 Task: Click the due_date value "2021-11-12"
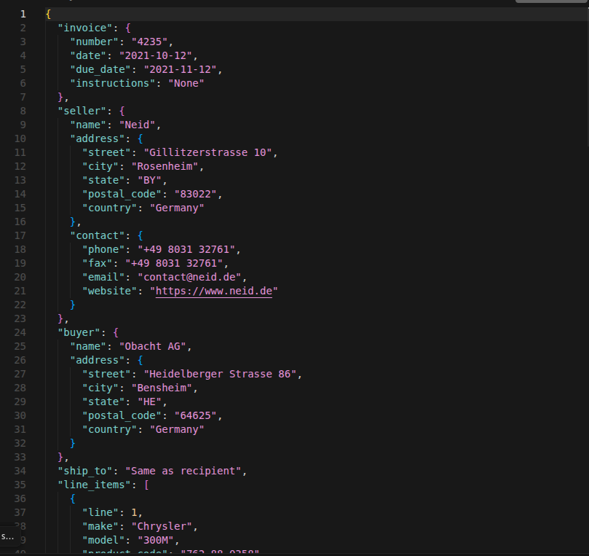(180, 69)
